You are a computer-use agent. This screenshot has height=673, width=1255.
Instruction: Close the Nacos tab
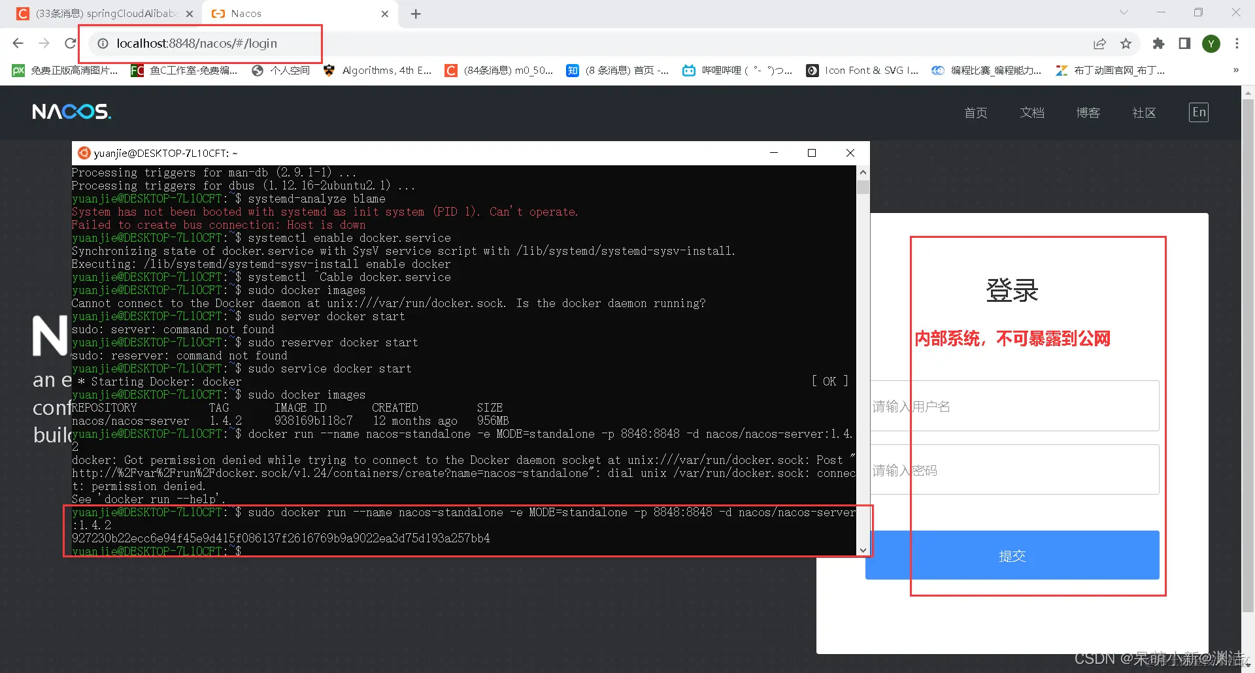(384, 14)
